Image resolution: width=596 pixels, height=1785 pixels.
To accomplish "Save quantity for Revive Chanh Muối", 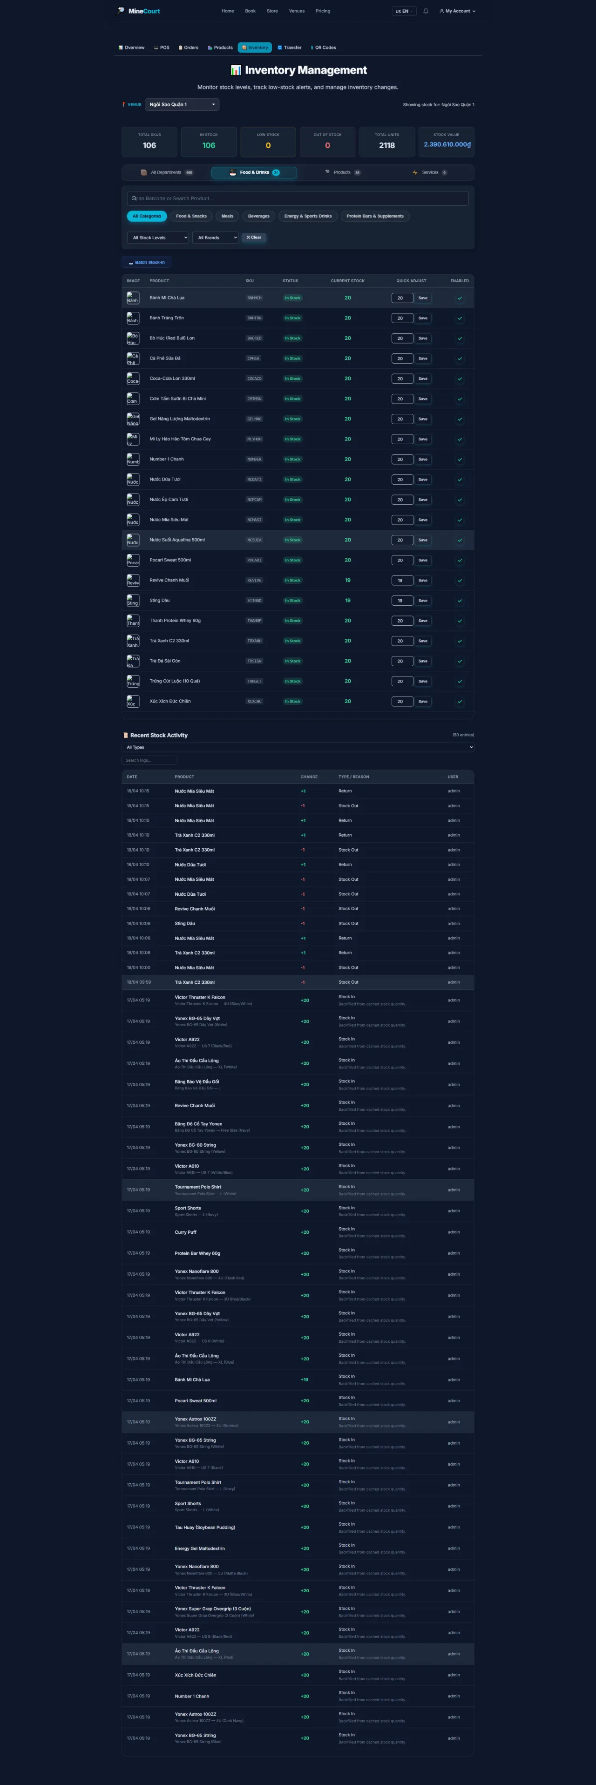I will pyautogui.click(x=423, y=580).
